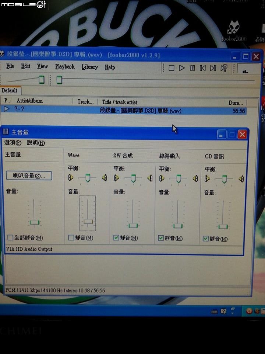Click the left speaker icon under 線路輸入

(x=162, y=178)
